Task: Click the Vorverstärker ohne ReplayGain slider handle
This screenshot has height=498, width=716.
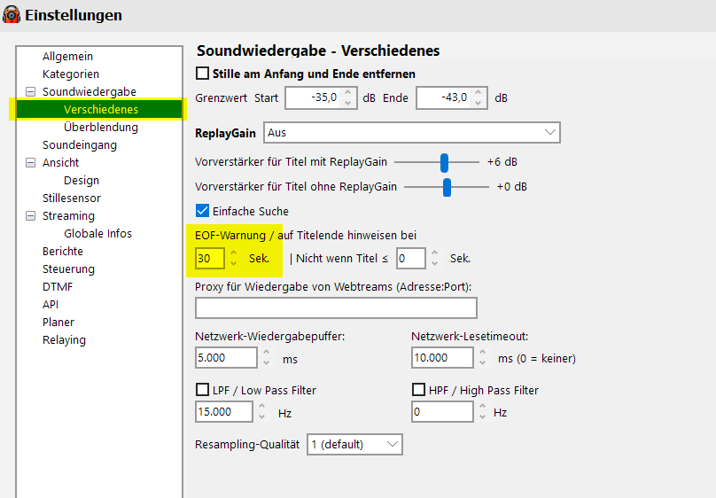Action: point(447,187)
